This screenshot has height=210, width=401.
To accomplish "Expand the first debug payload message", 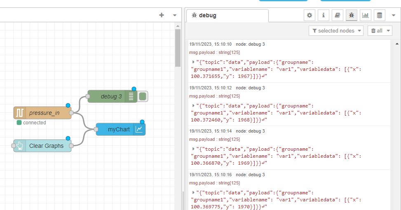I will pyautogui.click(x=193, y=62).
